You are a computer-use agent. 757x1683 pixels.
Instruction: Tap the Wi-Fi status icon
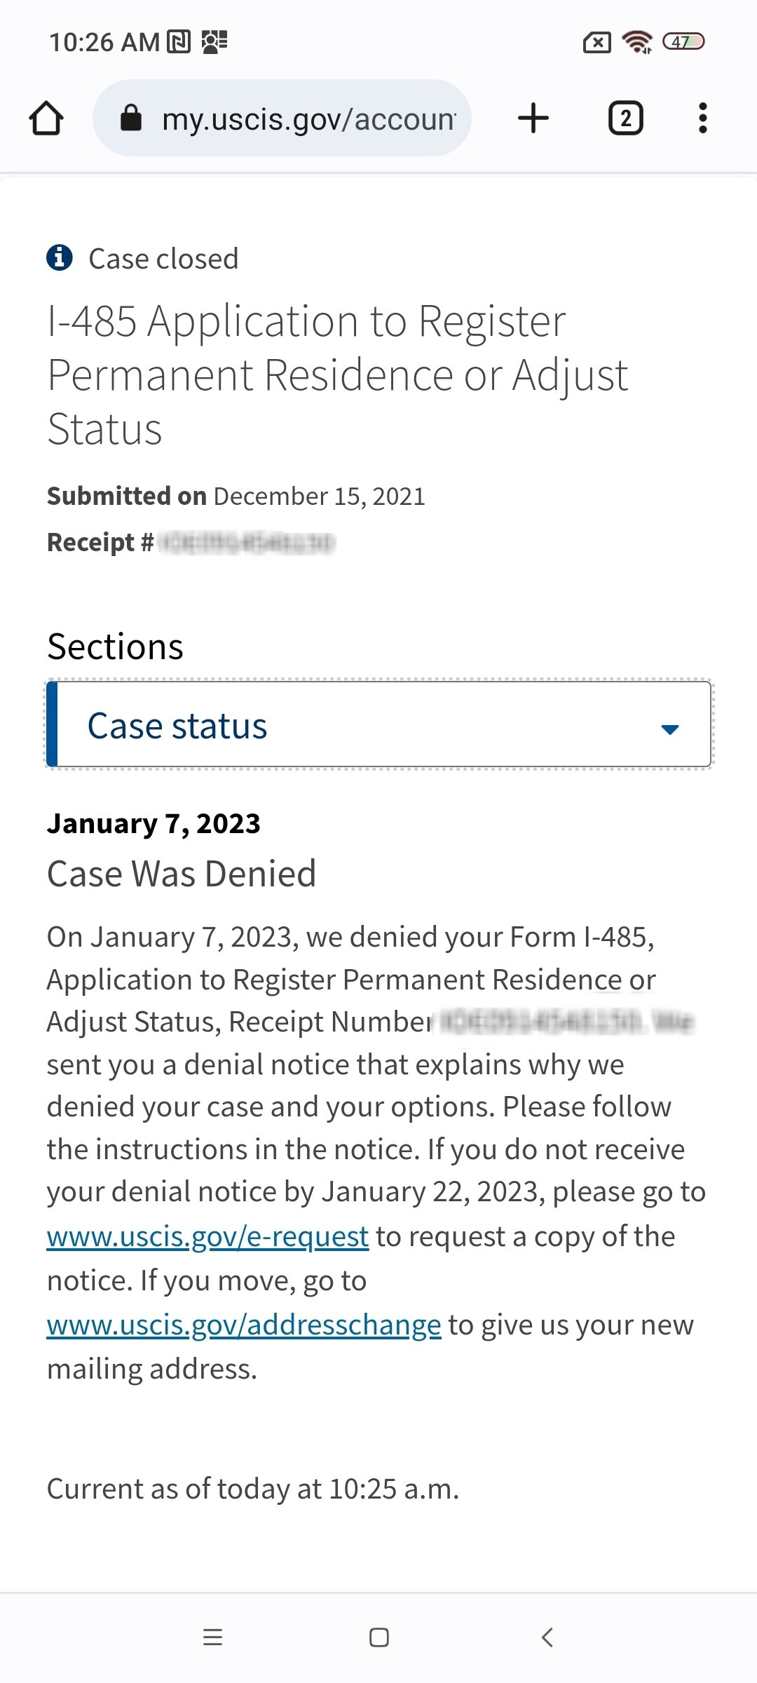[637, 42]
